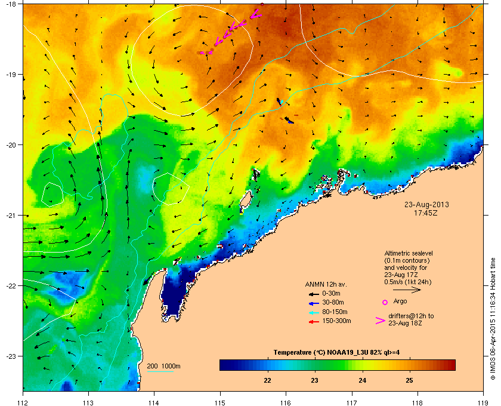Viewport: 501px width, 406px height.
Task: Click the 'drifters@12h to' legend text
Action: click(411, 316)
